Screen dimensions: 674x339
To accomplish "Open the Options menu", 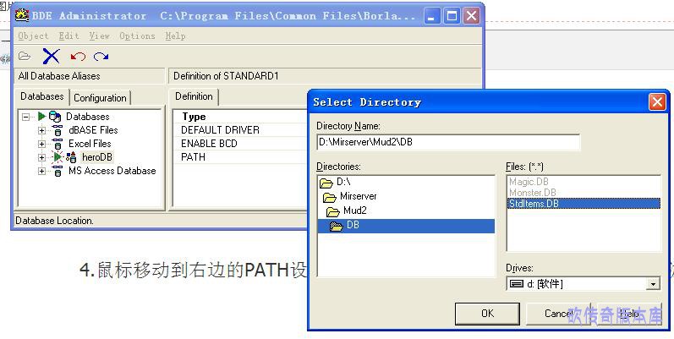I will tap(137, 36).
